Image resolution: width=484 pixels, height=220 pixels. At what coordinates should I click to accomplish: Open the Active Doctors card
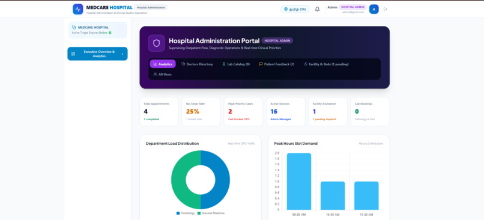click(x=285, y=112)
